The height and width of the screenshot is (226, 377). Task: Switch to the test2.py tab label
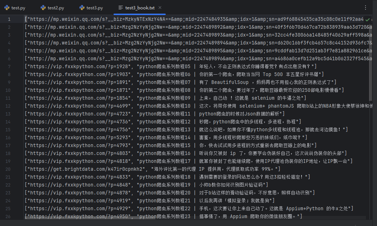(56, 8)
